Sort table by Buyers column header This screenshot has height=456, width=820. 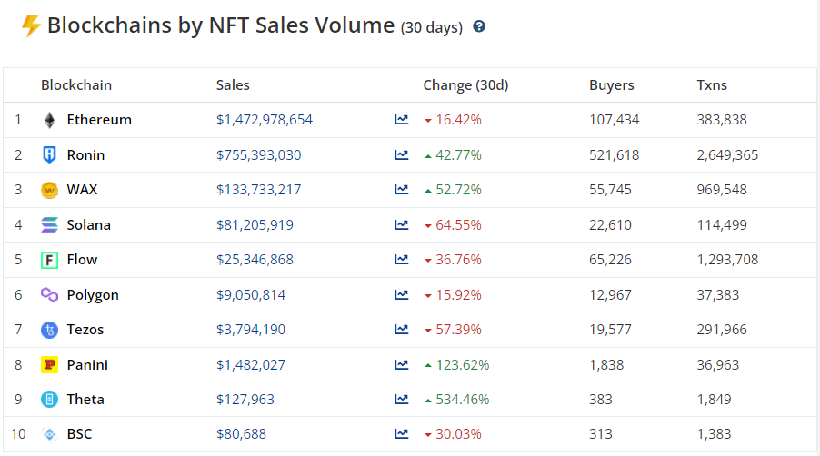click(611, 85)
